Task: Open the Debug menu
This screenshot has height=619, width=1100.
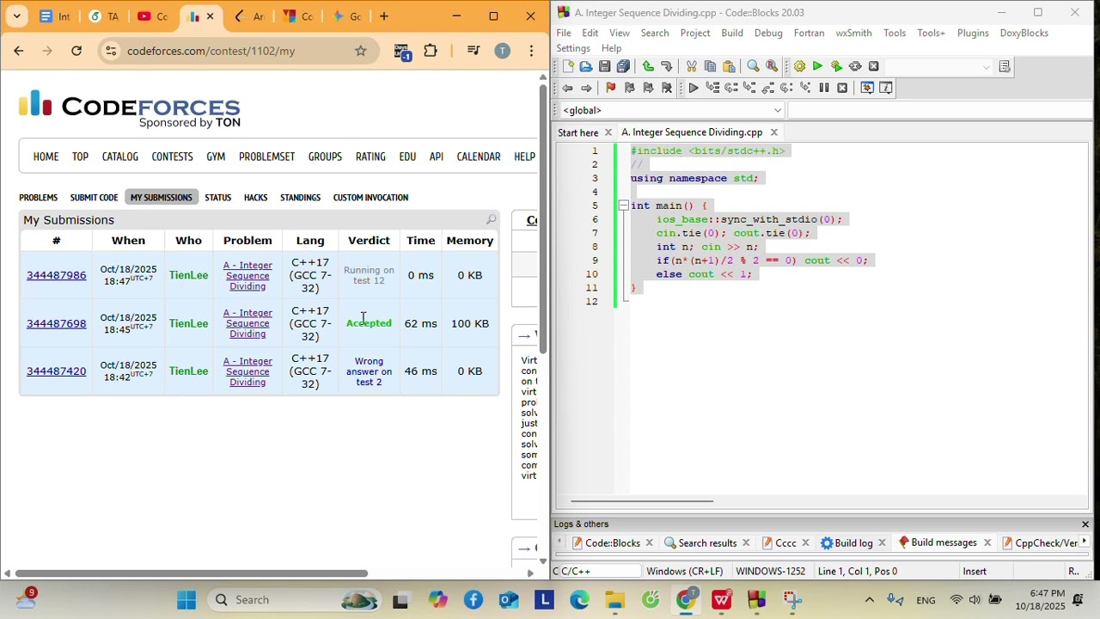Action: (x=768, y=33)
